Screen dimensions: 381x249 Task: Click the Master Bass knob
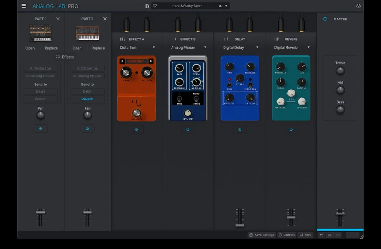[x=340, y=110]
